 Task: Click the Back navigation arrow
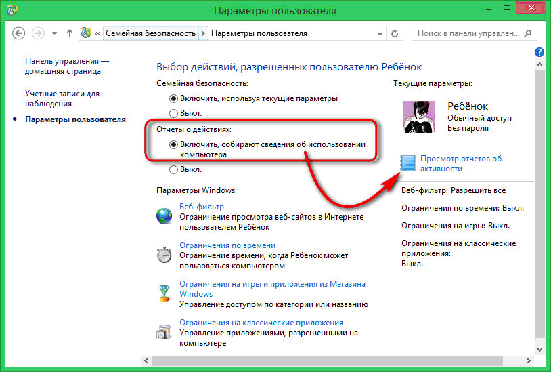(x=19, y=33)
